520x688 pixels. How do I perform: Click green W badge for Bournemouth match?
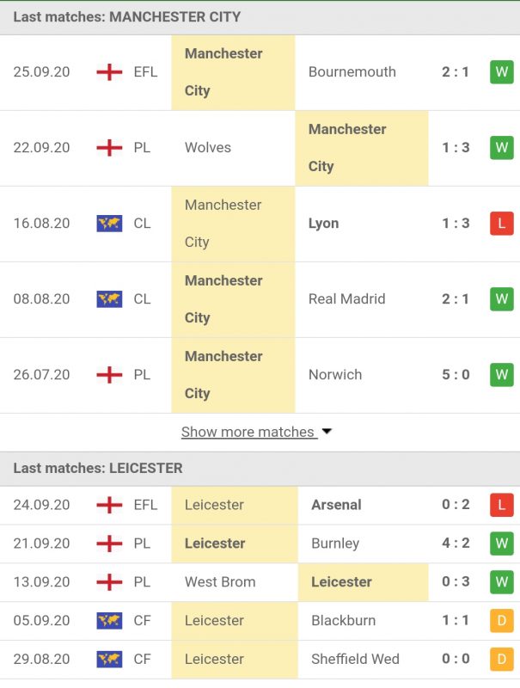pyautogui.click(x=501, y=72)
